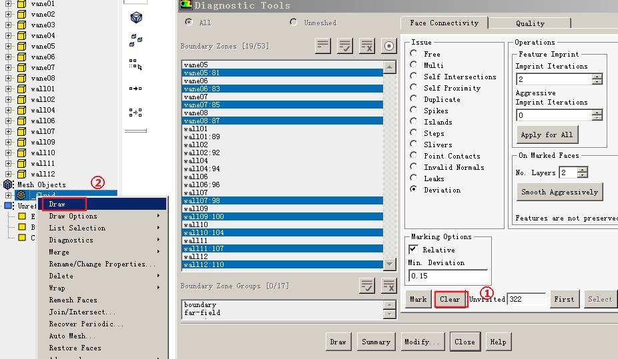Click the Unvisited count field
Viewport: 618px width, 359px height.
point(527,299)
